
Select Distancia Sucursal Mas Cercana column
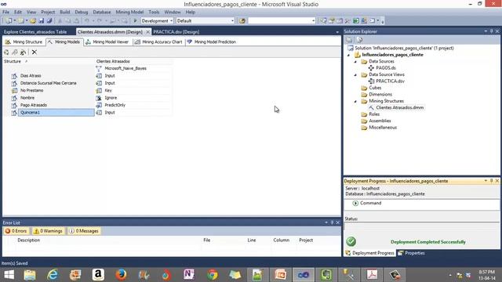tap(49, 83)
